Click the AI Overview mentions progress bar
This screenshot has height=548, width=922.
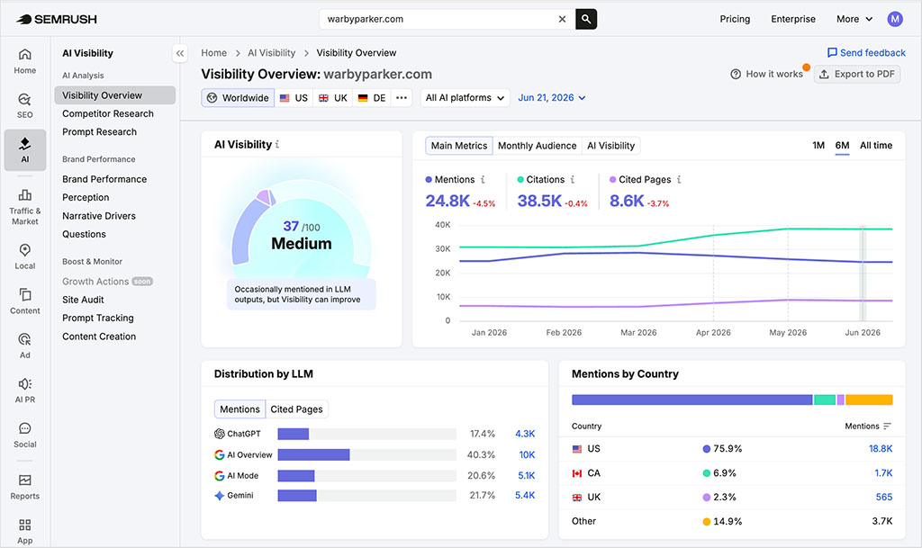[x=367, y=455]
